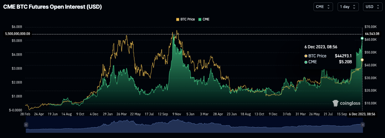Click the 31 Mar date label

click(301, 114)
